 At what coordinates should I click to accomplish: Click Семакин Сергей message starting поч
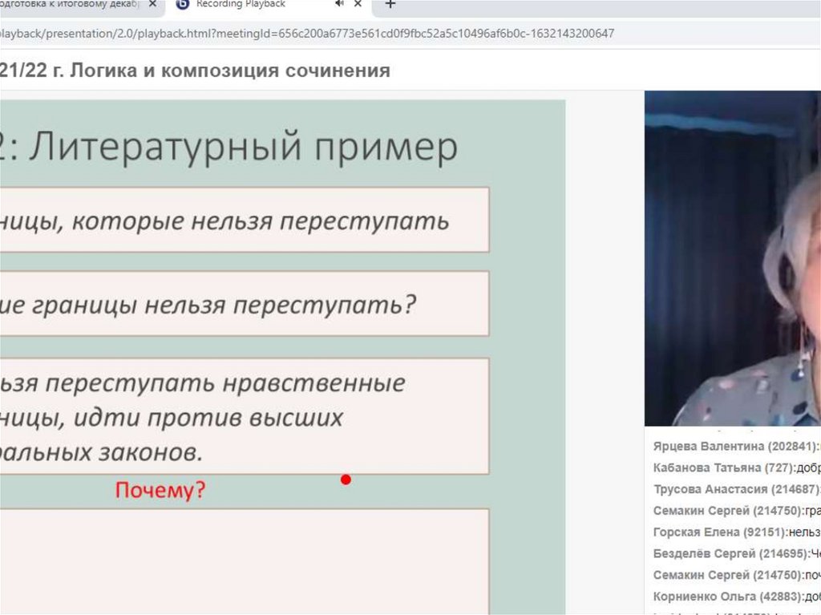[737, 575]
